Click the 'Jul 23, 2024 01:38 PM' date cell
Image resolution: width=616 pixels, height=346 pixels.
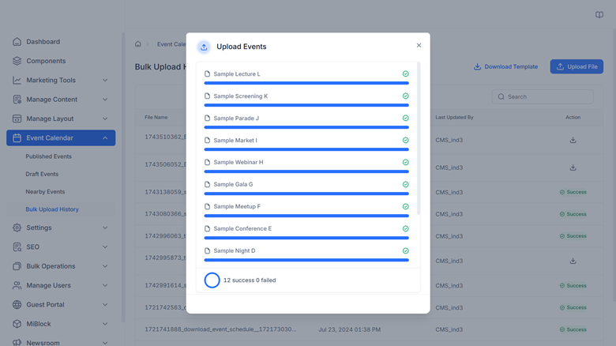[349, 329]
